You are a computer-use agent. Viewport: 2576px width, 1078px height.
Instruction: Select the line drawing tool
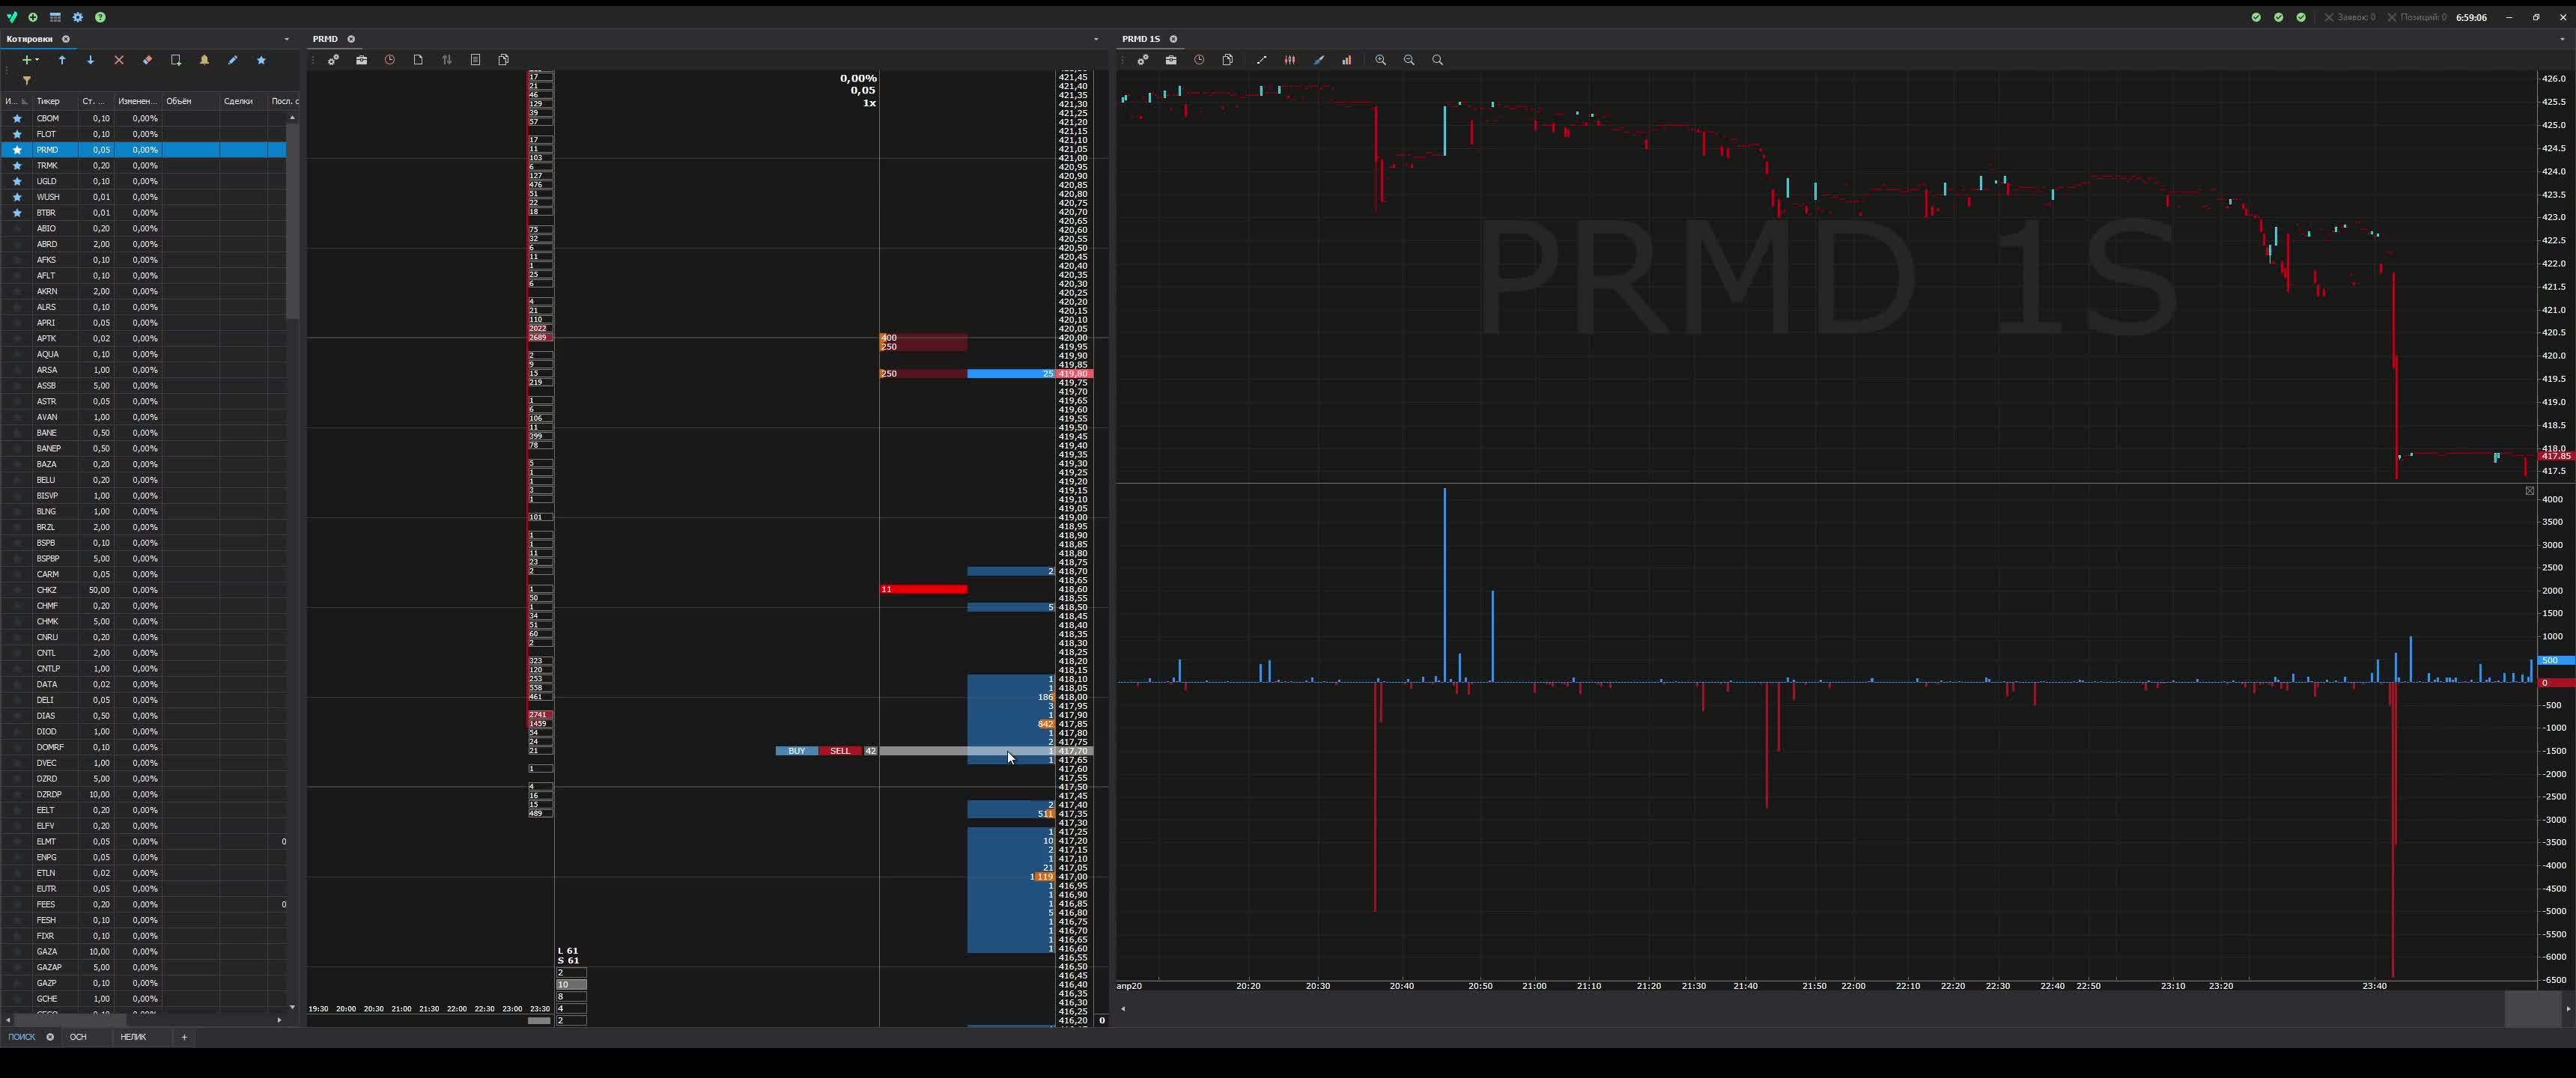[x=1262, y=60]
